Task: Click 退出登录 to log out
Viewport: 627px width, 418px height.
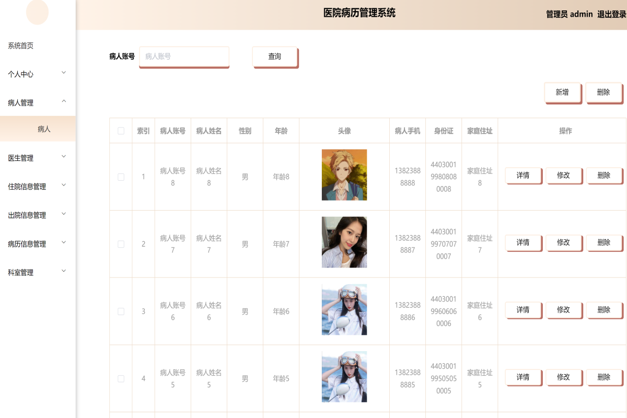Action: coord(610,14)
